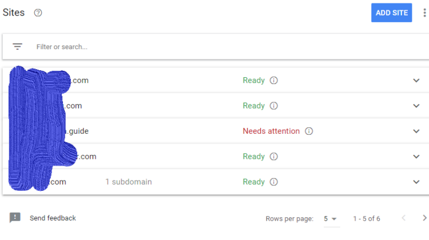Click info icon on the subdomain row
Viewport: 429px width, 240px height.
point(273,182)
